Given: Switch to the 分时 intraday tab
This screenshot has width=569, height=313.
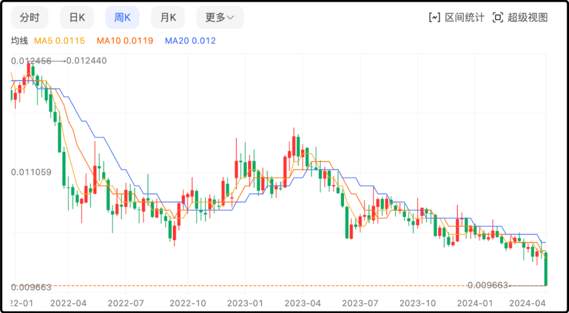Looking at the screenshot, I should 30,17.
